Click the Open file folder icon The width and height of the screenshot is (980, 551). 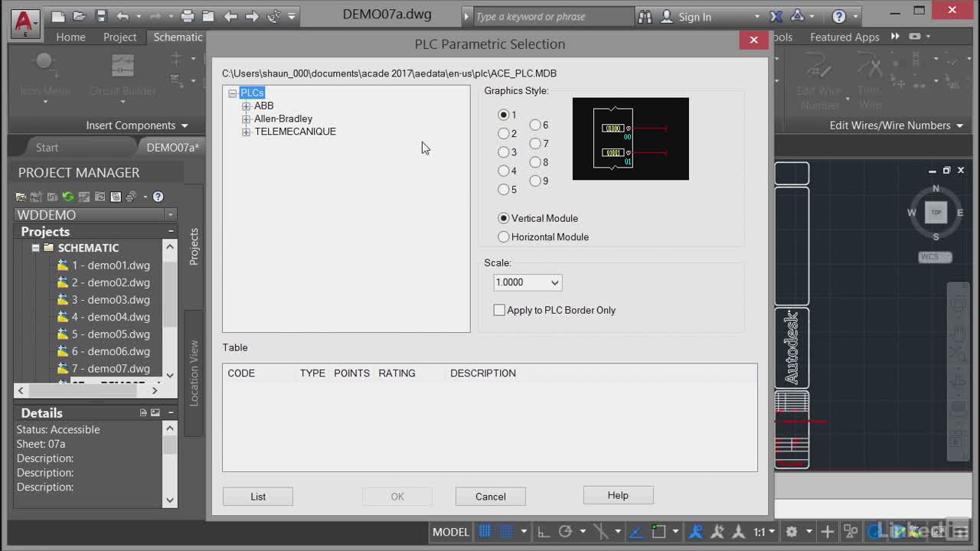click(x=80, y=16)
